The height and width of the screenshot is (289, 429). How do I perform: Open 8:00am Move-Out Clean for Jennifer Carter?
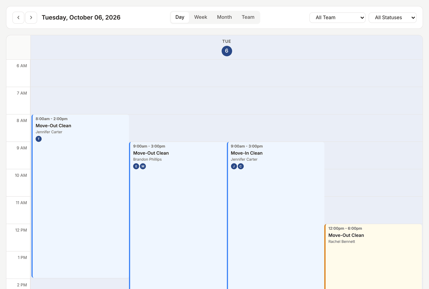pyautogui.click(x=80, y=196)
